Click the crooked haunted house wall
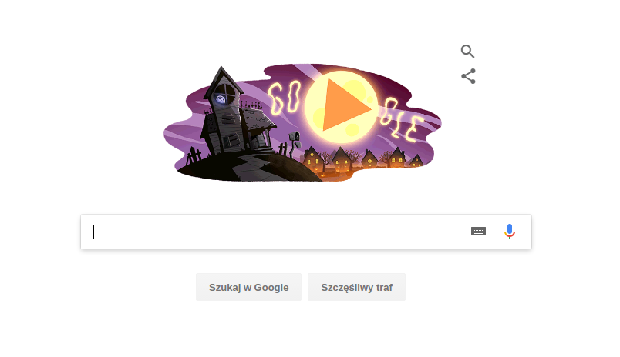 coord(228,126)
